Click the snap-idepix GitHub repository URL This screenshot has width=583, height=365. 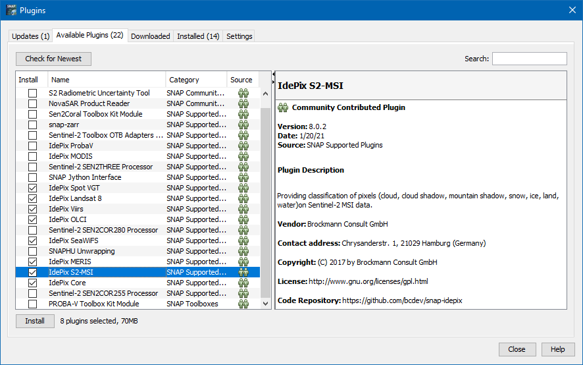tap(402, 300)
